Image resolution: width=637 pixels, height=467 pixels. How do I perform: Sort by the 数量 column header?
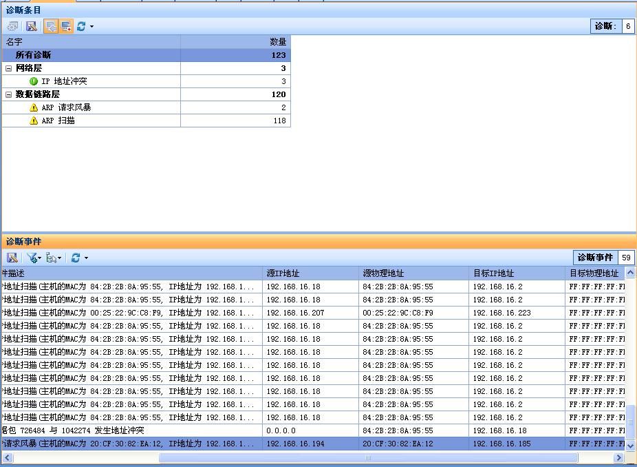click(236, 41)
